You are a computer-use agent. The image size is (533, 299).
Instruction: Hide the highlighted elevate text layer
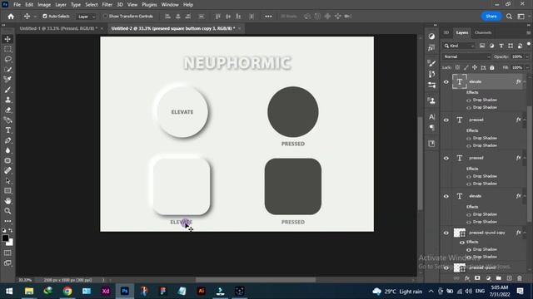point(446,81)
